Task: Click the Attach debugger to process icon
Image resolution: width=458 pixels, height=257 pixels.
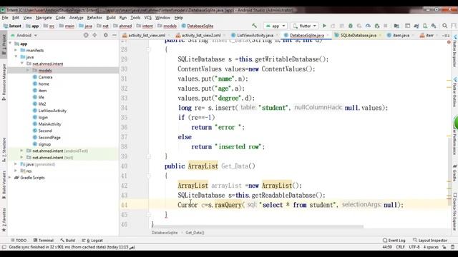Action: [x=377, y=26]
